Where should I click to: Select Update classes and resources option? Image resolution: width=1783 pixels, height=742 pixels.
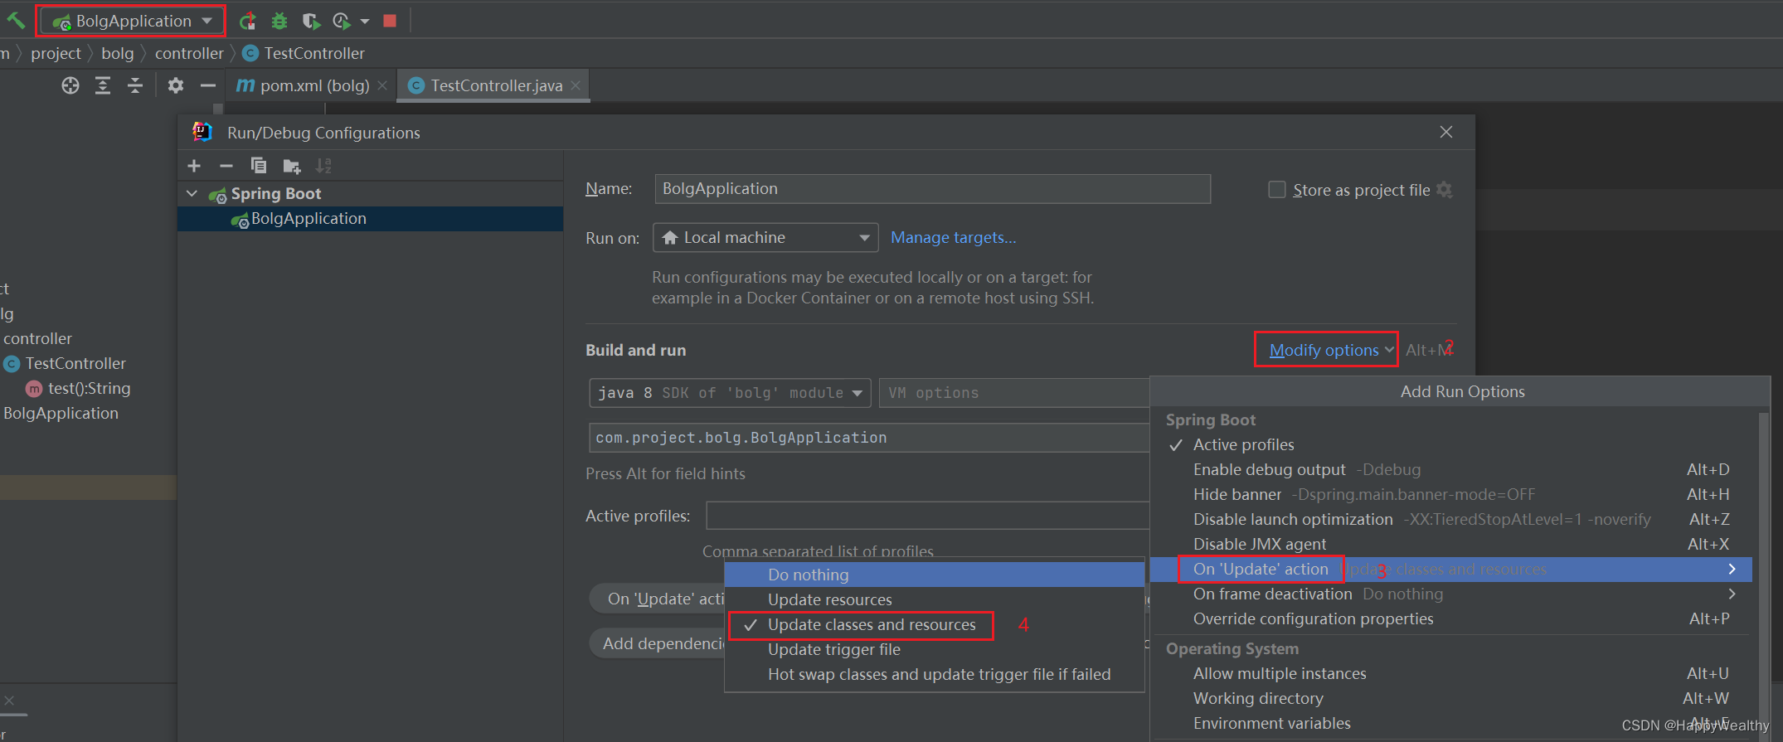[x=935, y=624]
